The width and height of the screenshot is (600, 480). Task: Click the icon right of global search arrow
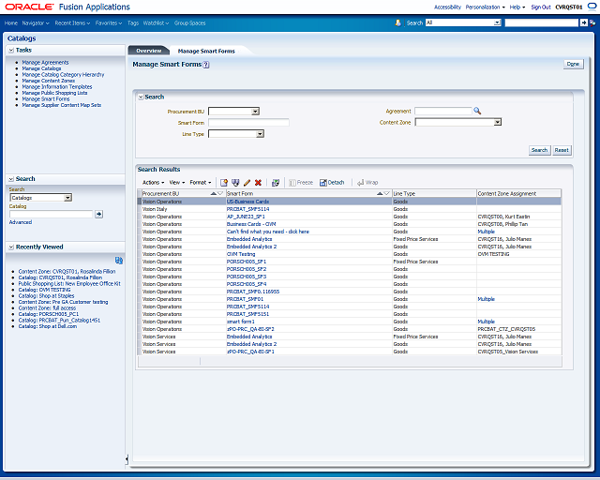point(592,22)
